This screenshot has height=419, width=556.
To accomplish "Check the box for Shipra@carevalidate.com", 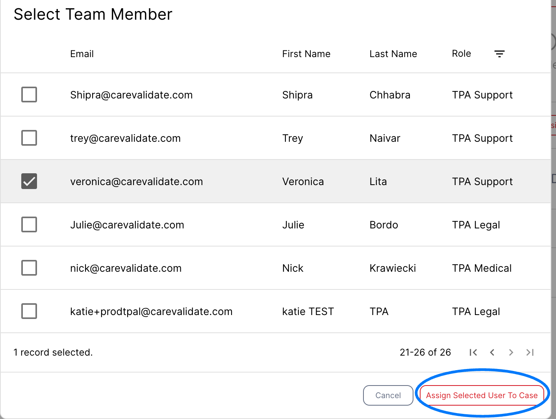I will coord(29,95).
